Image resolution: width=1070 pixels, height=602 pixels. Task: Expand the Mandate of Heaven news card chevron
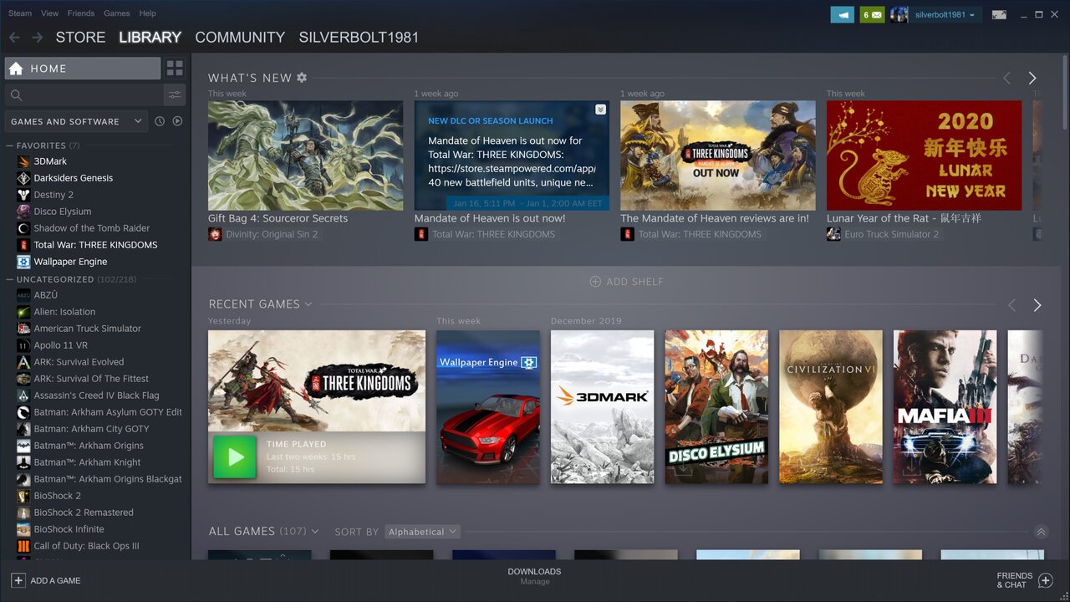click(600, 110)
